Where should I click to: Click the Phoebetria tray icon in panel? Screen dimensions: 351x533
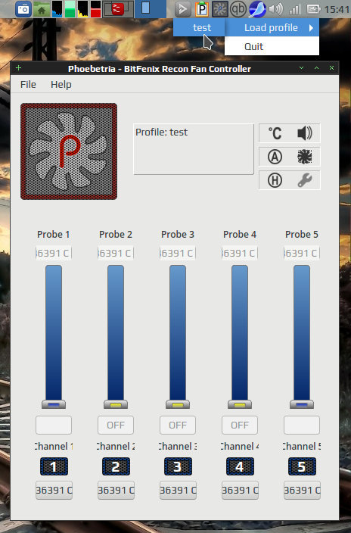[x=220, y=9]
